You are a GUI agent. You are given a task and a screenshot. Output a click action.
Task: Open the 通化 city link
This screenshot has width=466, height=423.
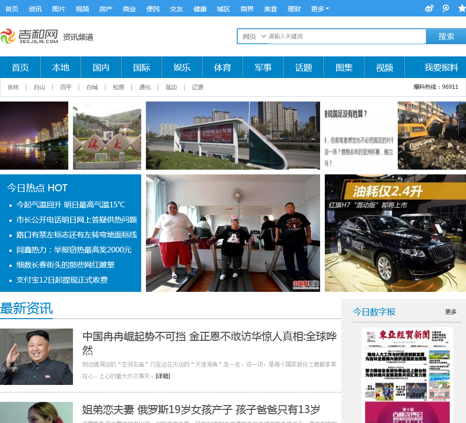(x=145, y=87)
